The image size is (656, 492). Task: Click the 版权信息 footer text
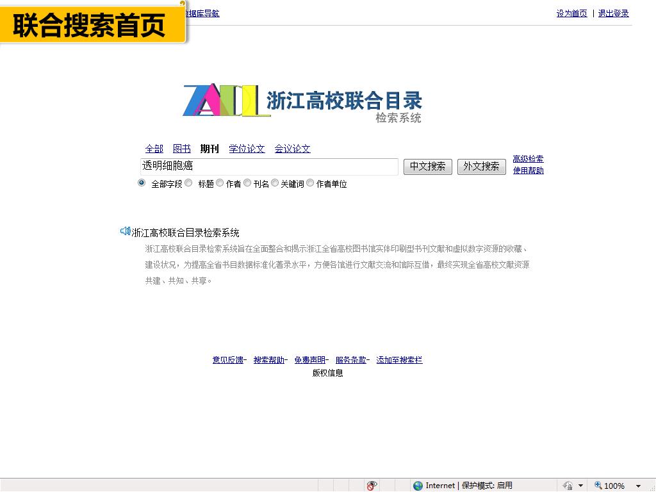(327, 373)
